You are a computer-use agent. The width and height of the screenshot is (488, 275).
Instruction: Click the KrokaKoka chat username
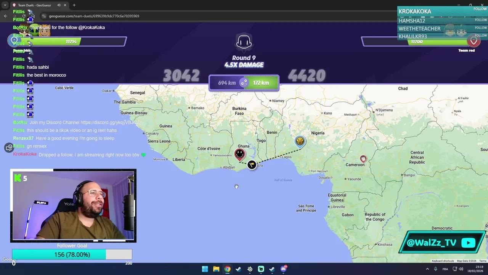click(x=25, y=154)
